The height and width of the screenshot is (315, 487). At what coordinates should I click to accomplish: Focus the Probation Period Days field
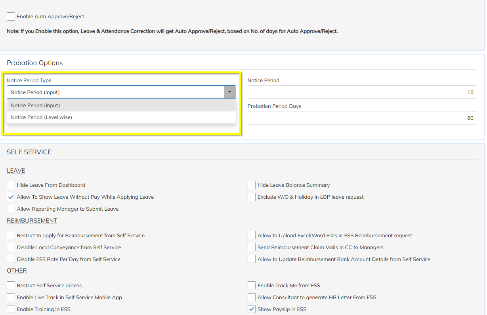362,118
